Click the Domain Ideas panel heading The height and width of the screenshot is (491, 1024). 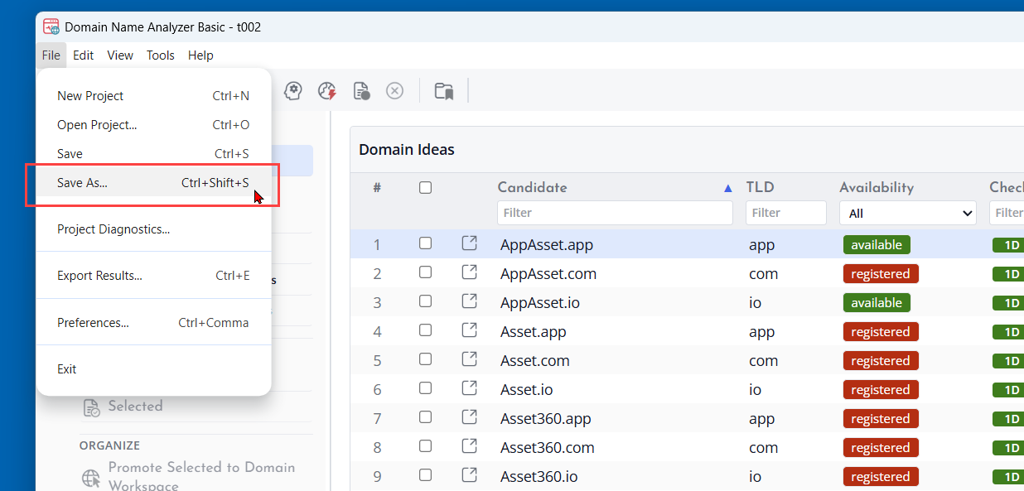(407, 150)
